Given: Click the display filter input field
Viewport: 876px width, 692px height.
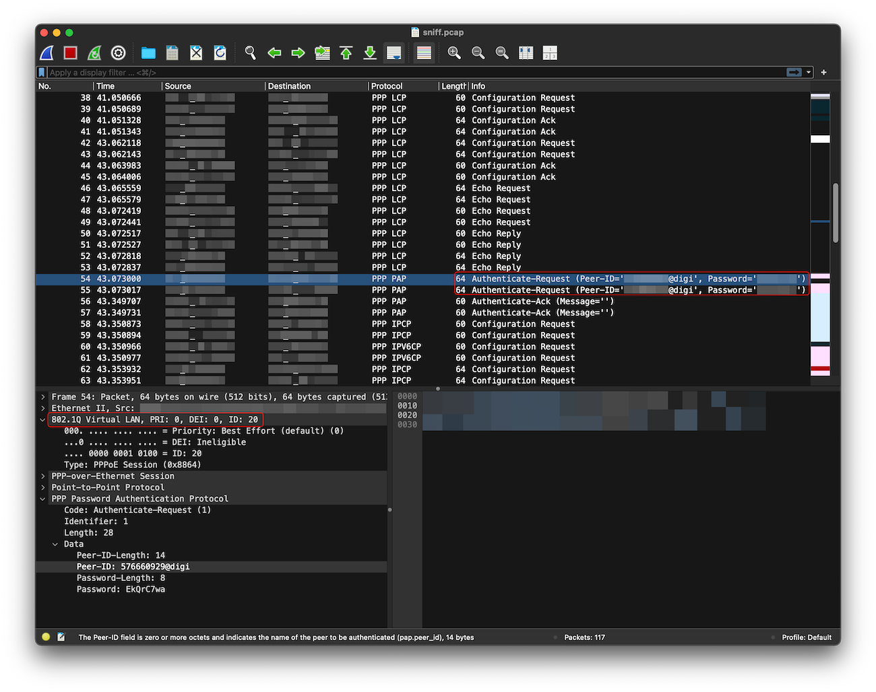Looking at the screenshot, I should tap(416, 73).
